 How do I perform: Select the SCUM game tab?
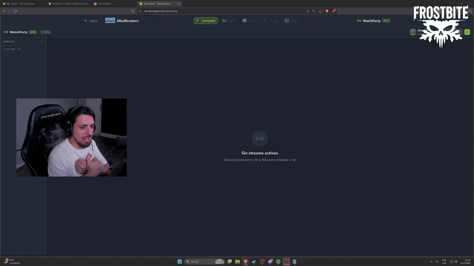click(229, 21)
